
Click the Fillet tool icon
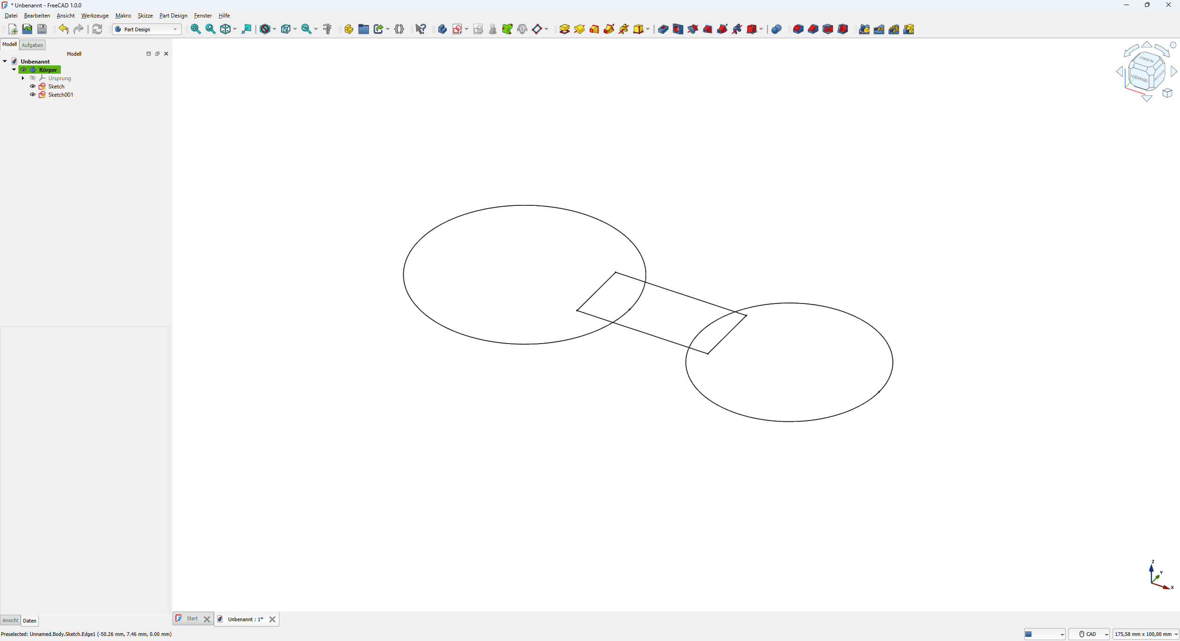click(798, 29)
